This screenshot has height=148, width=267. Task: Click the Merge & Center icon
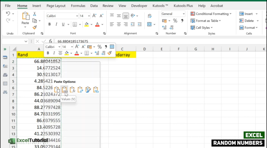(x=149, y=24)
